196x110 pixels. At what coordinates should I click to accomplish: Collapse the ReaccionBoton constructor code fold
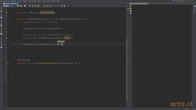(9, 19)
